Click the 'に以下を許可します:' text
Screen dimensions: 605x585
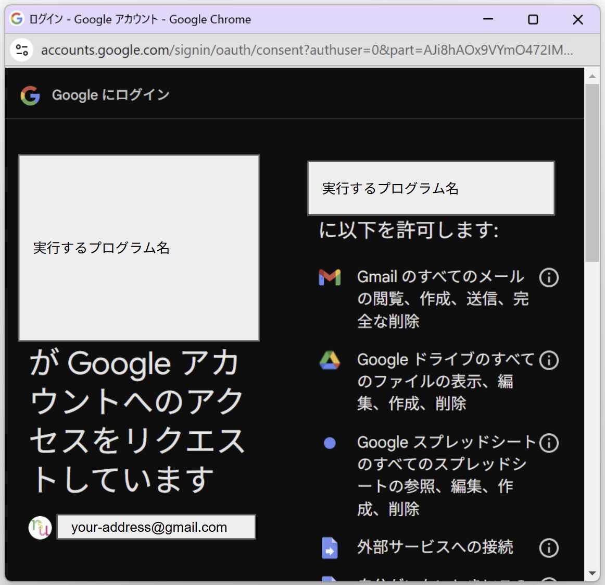(x=409, y=230)
